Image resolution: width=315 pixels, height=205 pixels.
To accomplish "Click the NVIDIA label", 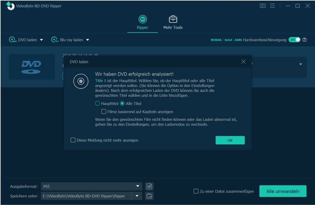I will [x=216, y=40].
